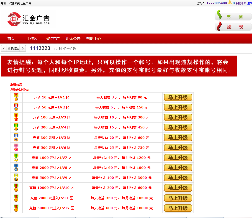The width and height of the screenshot is (252, 218).
Task: Click 马上升级 for the LV7 row
Action: point(178,158)
